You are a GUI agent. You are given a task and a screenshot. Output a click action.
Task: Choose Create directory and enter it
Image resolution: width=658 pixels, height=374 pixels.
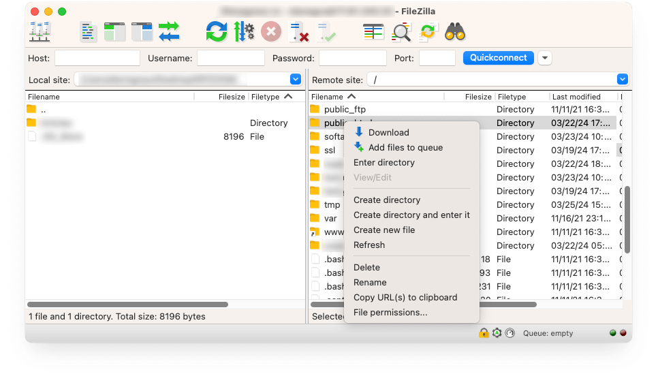411,215
